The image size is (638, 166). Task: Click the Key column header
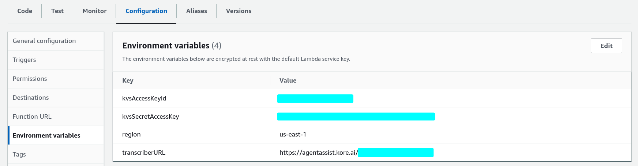coord(128,80)
